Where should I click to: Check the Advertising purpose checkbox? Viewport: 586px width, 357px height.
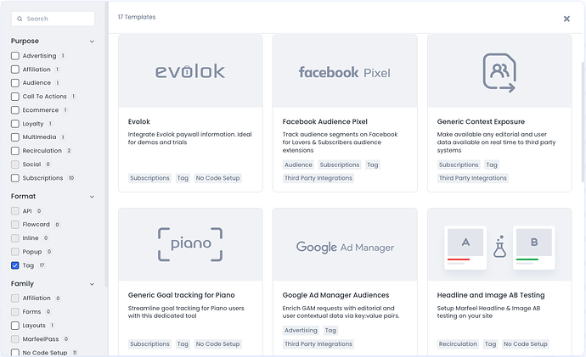[x=15, y=56]
